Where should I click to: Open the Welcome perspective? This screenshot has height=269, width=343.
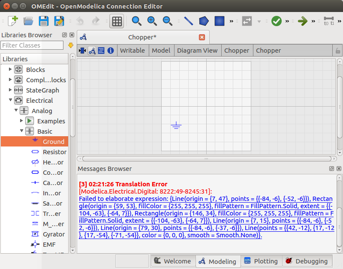coord(173,261)
